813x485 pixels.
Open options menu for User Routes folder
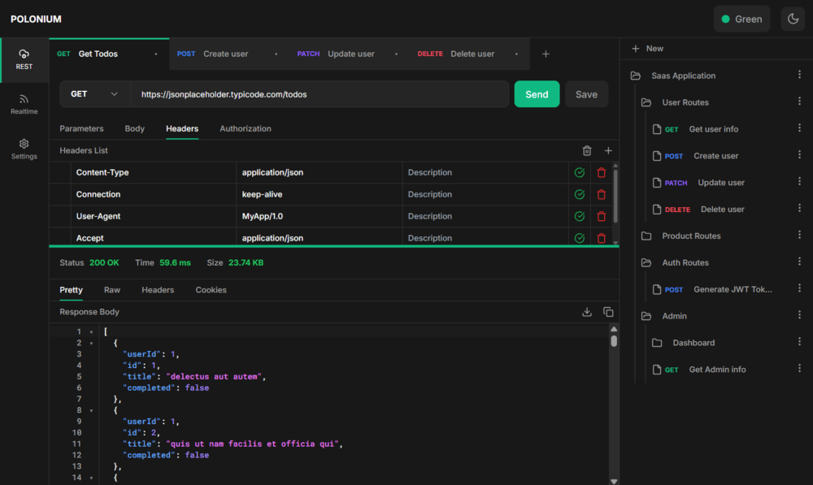[x=799, y=102]
